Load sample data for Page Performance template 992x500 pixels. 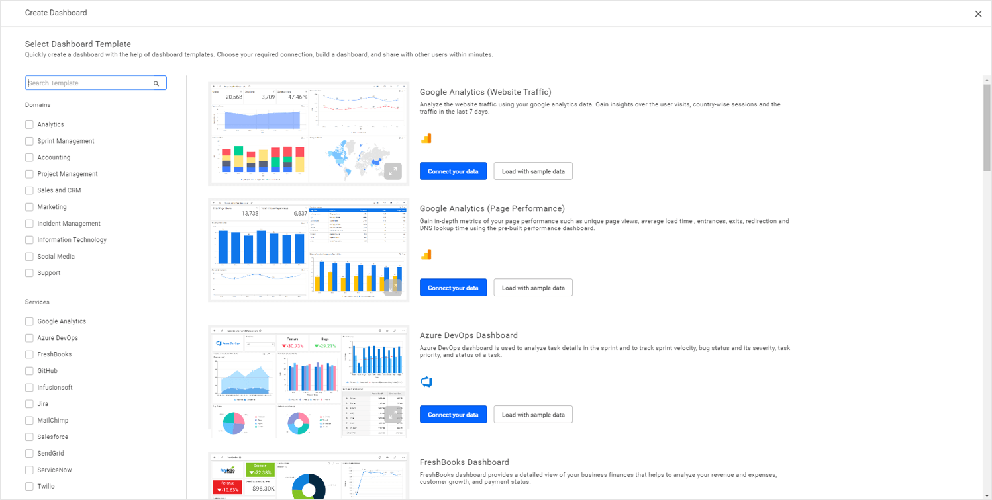(533, 288)
